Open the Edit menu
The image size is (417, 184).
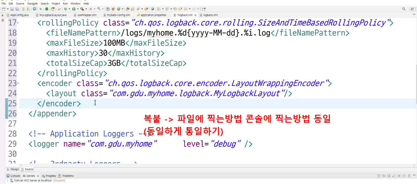(11, 4)
